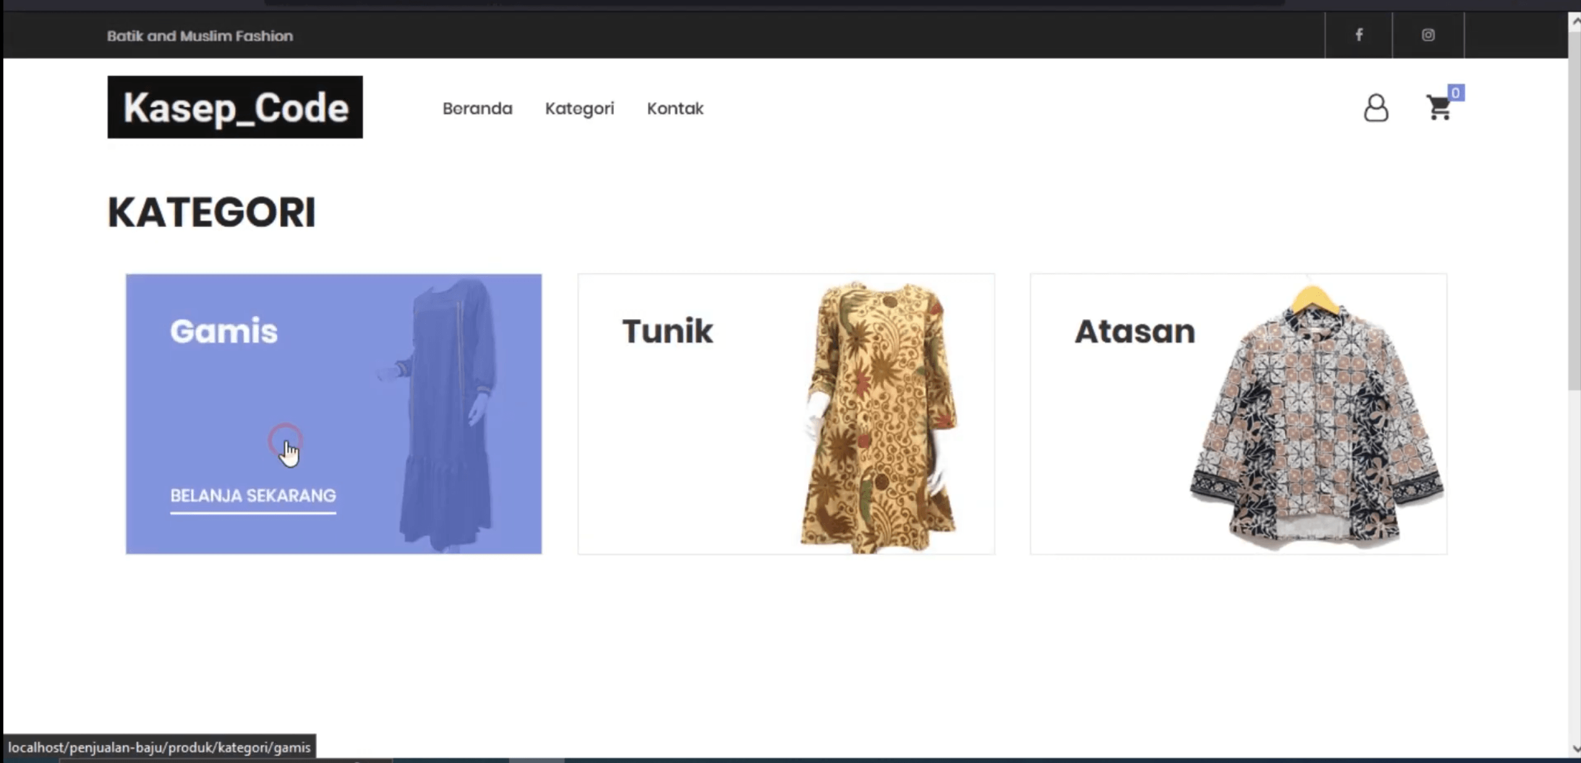
Task: Click the user account icon
Action: click(x=1376, y=108)
